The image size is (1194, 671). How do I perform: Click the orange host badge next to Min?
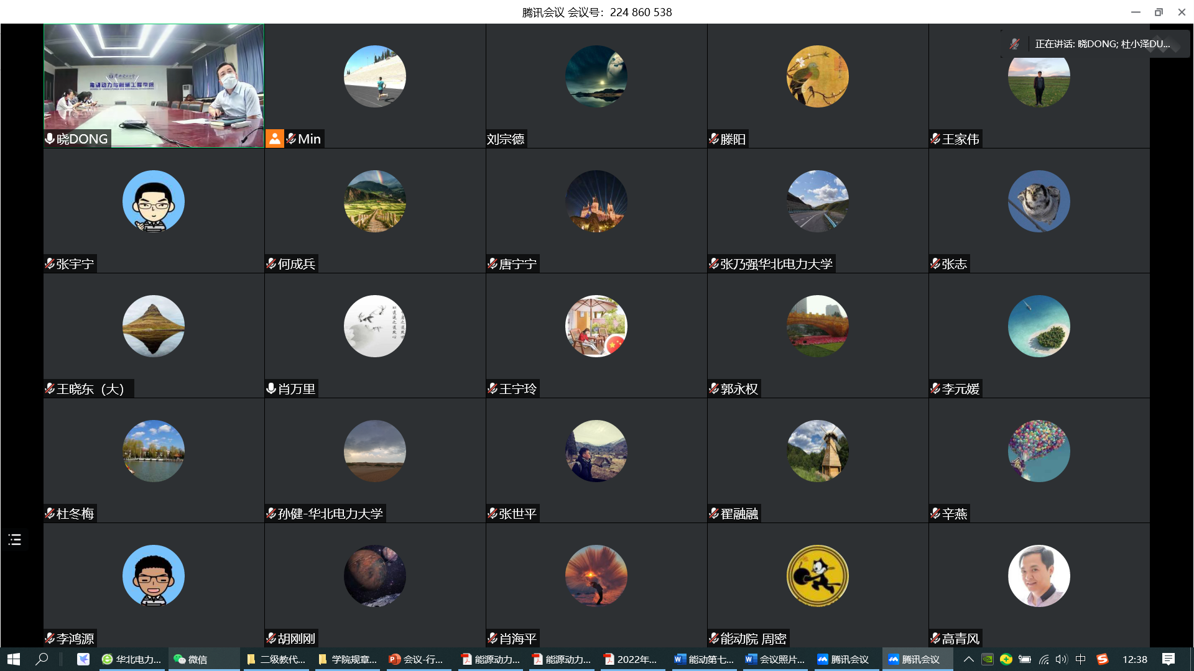point(274,139)
